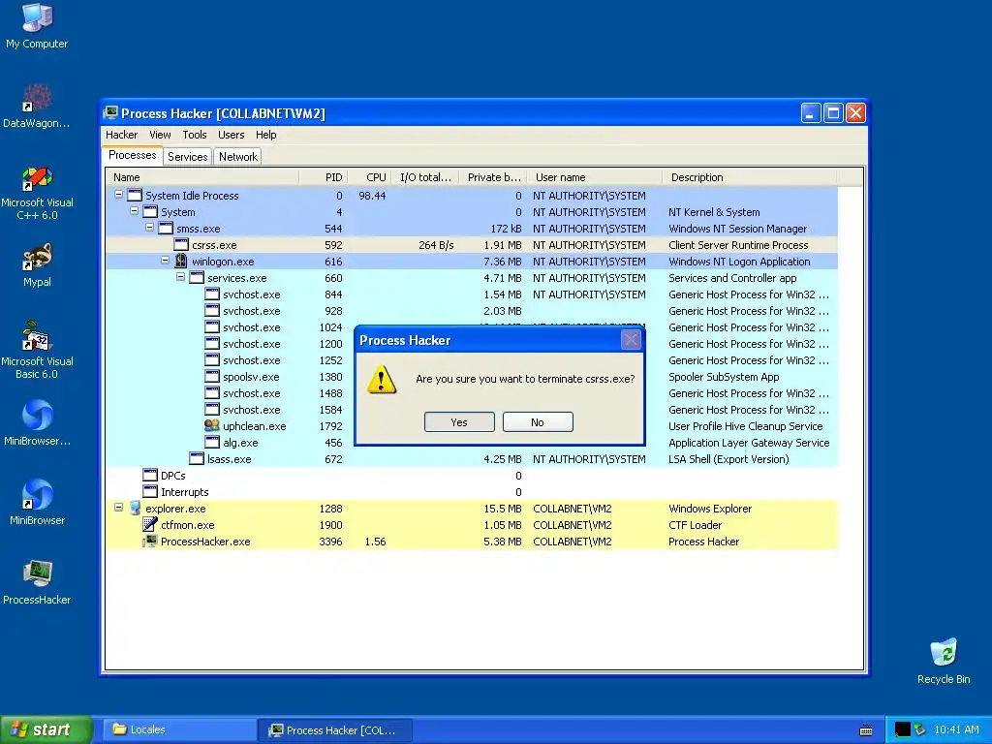Select the Mypal desktop shortcut
Screen dimensions: 992x744
click(x=37, y=265)
